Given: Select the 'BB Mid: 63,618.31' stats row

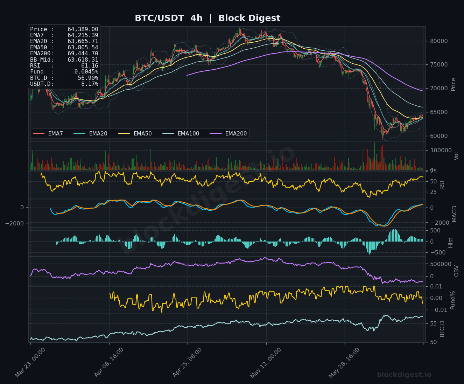Looking at the screenshot, I should pyautogui.click(x=64, y=60).
